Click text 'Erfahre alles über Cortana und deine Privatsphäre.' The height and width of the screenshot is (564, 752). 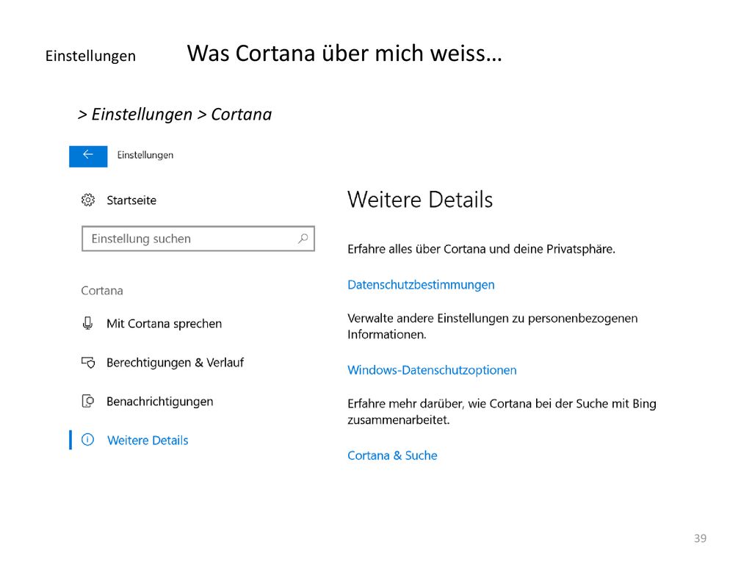pos(482,250)
